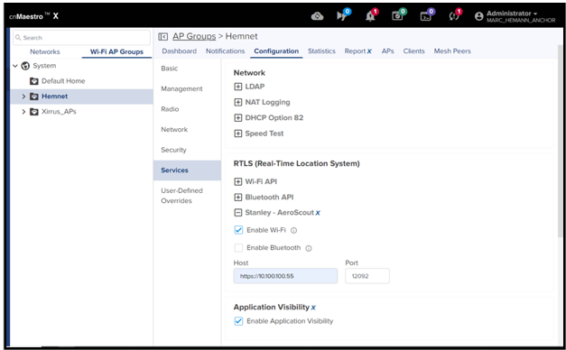Viewport: 566px width, 350px height.
Task: Show info tooltip for Enable Bluetooth
Action: click(x=309, y=248)
